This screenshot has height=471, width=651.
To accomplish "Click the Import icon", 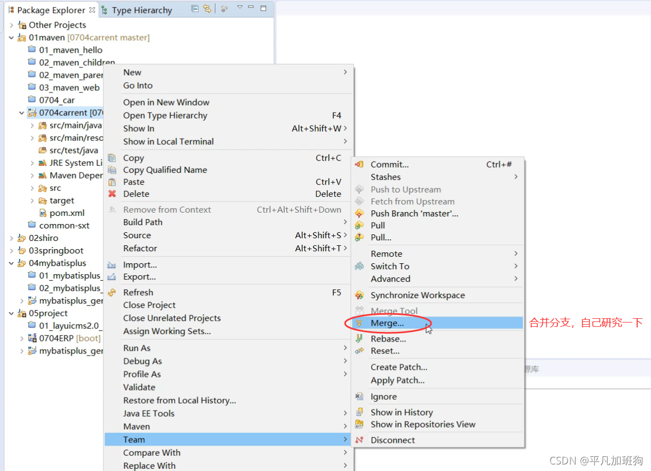I will click(x=112, y=265).
